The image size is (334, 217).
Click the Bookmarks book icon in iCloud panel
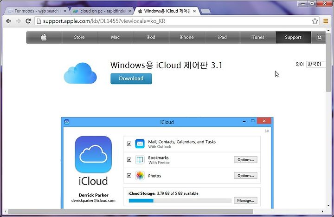tap(140, 159)
